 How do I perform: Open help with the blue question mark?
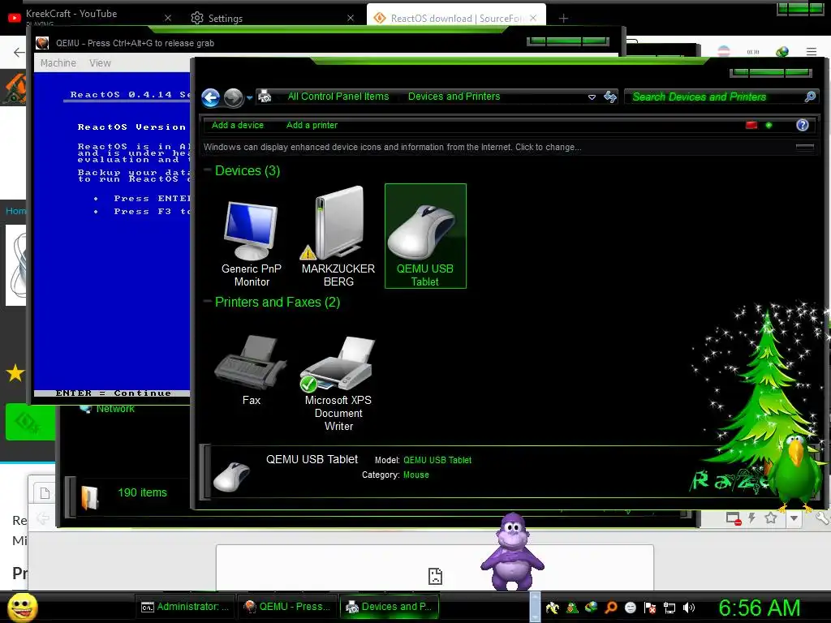pos(803,125)
